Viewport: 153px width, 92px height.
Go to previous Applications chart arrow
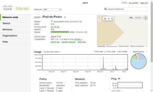point(130,52)
